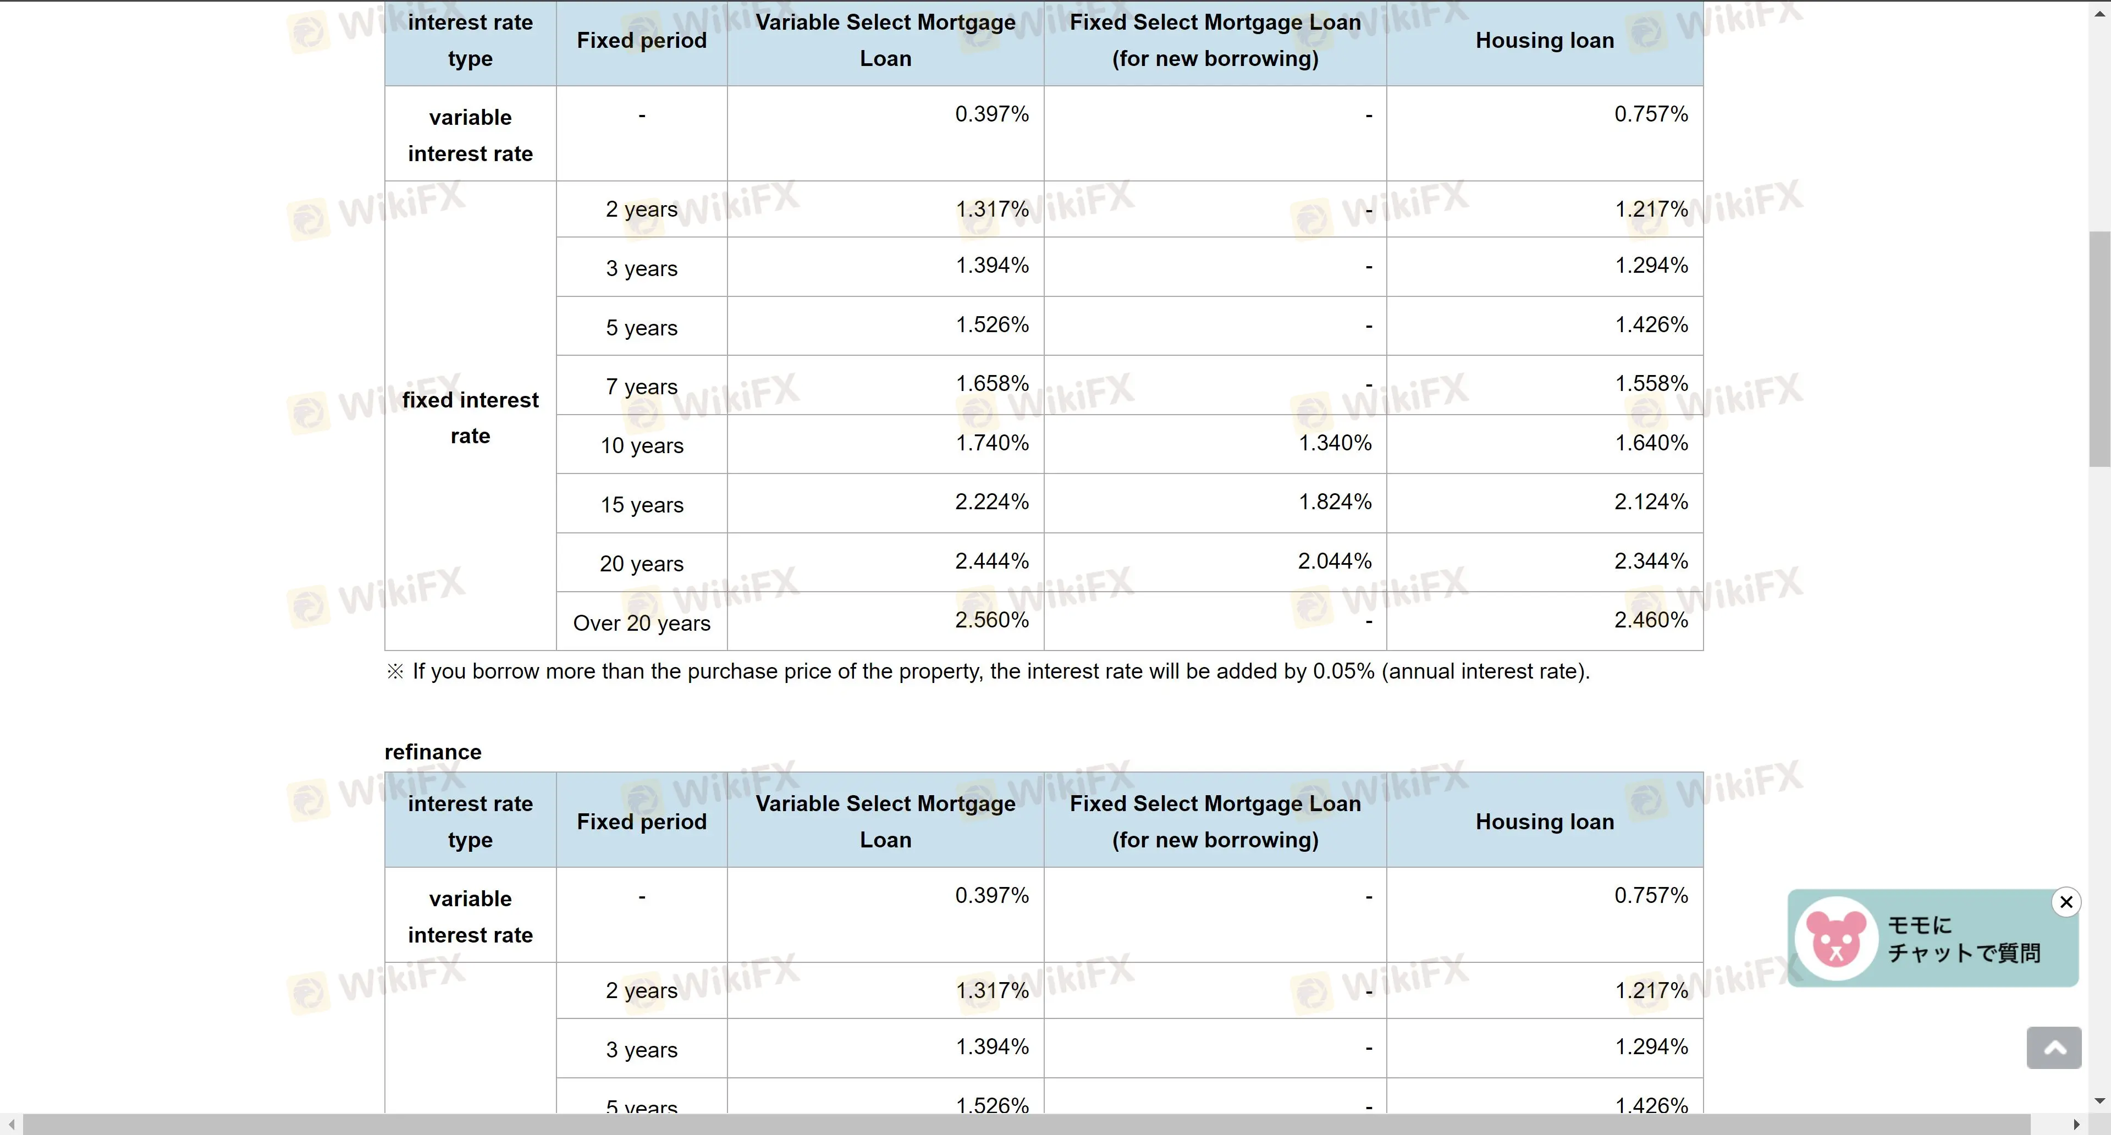The height and width of the screenshot is (1135, 2111).
Task: Click the 2.044% rate in 20 years row
Action: pyautogui.click(x=1334, y=561)
